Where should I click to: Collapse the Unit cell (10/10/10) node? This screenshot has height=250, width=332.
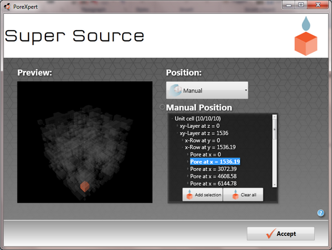point(172,119)
